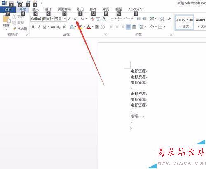
Task: Toggle Justify alignment (highlighted)
Action: 128,27
